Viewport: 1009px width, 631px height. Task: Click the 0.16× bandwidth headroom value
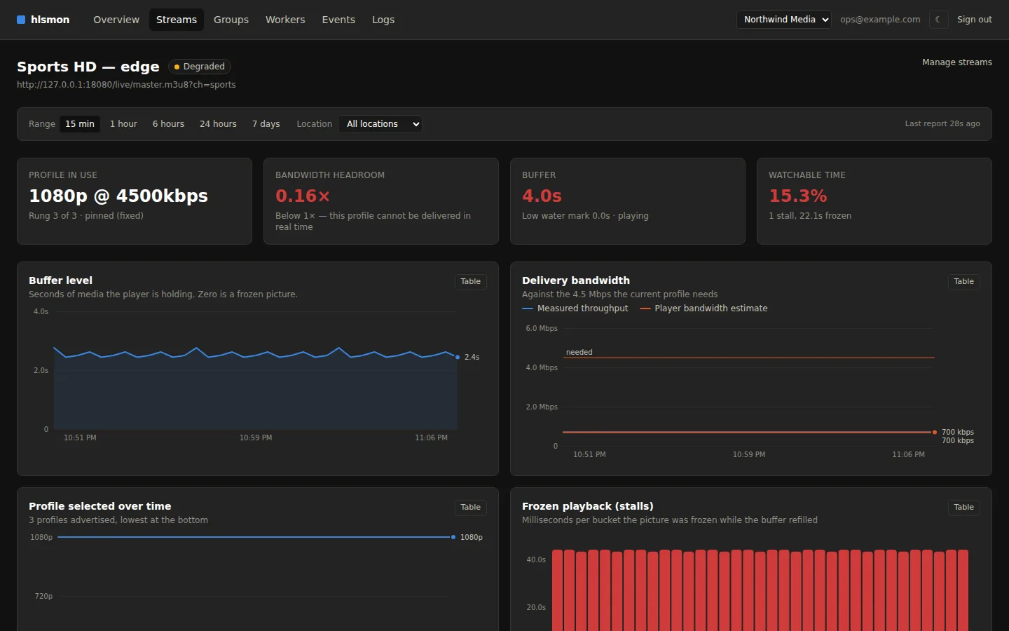click(303, 196)
